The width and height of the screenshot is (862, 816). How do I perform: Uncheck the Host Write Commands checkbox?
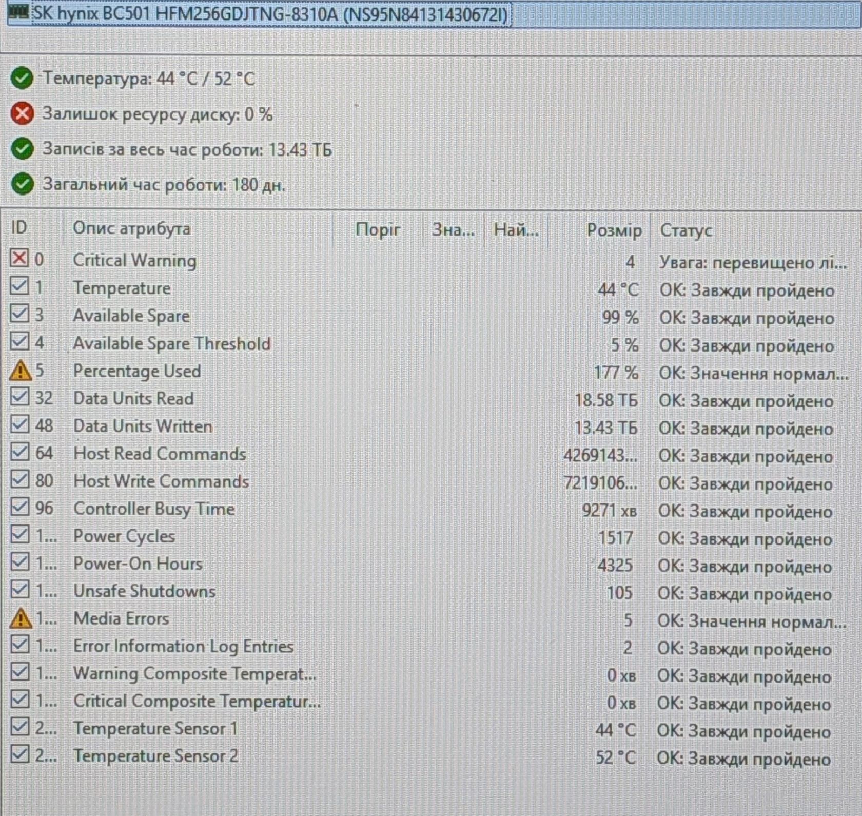[19, 479]
